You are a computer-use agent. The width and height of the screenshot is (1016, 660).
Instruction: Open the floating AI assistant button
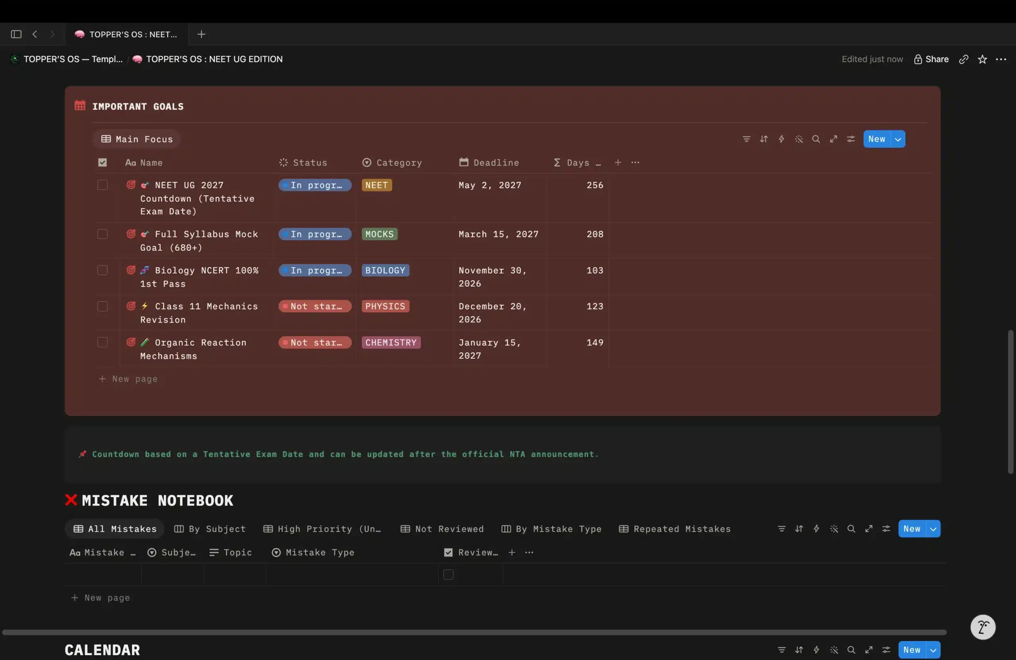983,627
